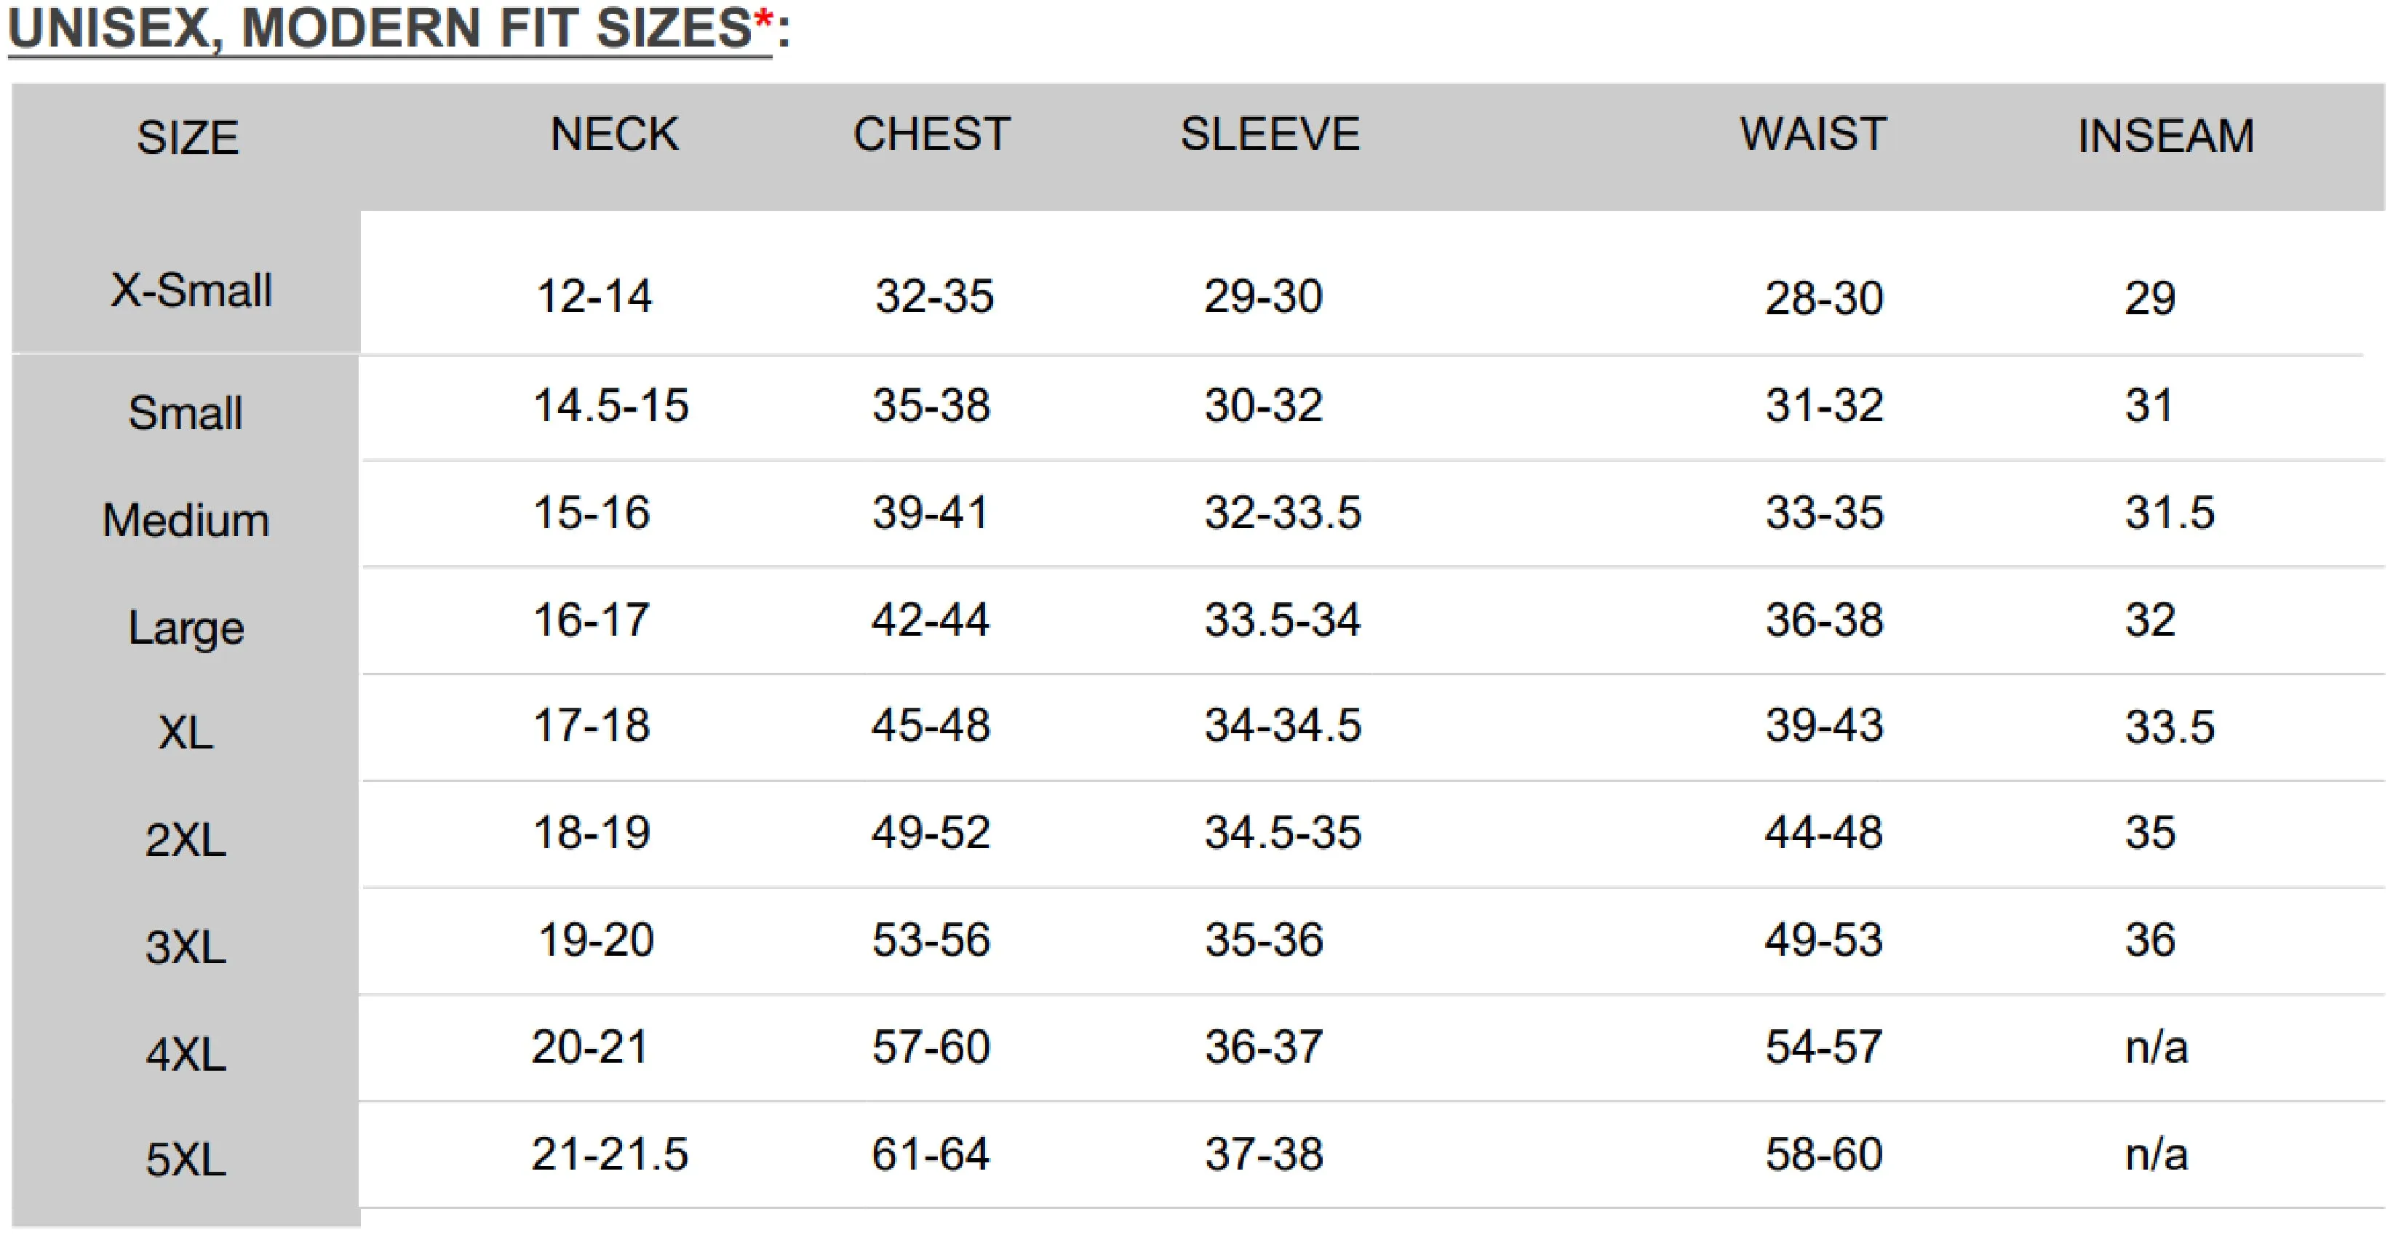Screen dimensions: 2401x1238
Task: Click the Medium size row label
Action: pos(186,520)
